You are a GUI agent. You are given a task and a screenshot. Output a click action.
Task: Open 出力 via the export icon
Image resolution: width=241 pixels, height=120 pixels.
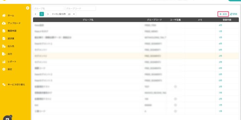[x=4, y=54]
